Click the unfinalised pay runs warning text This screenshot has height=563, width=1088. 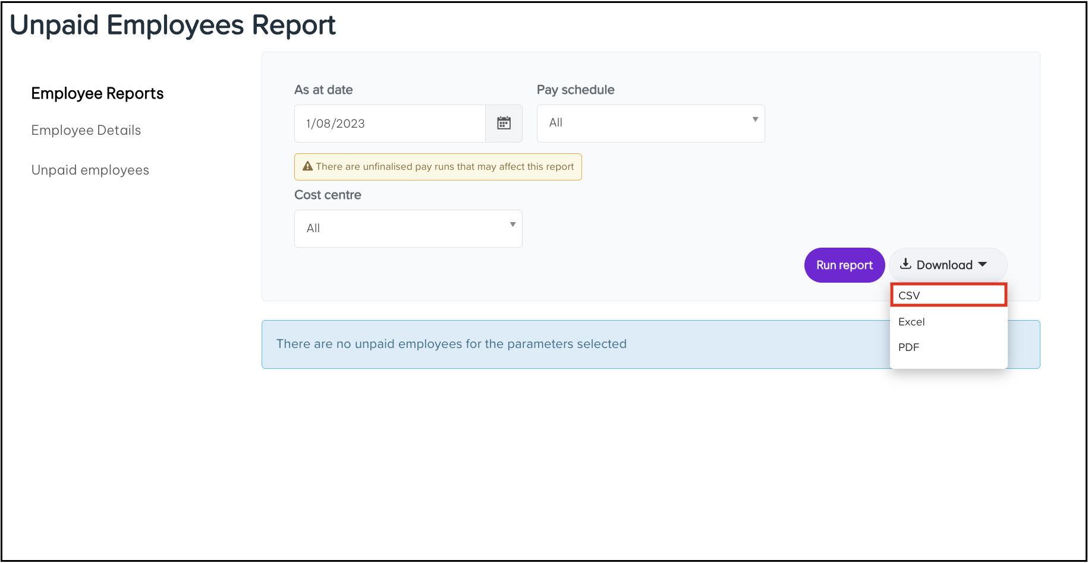tap(445, 167)
